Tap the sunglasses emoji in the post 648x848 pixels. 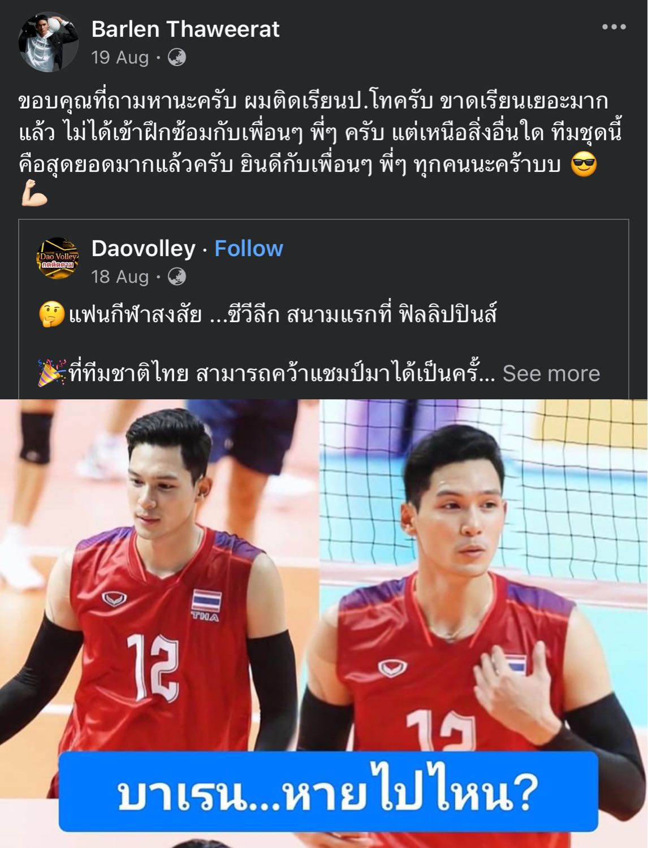click(584, 165)
